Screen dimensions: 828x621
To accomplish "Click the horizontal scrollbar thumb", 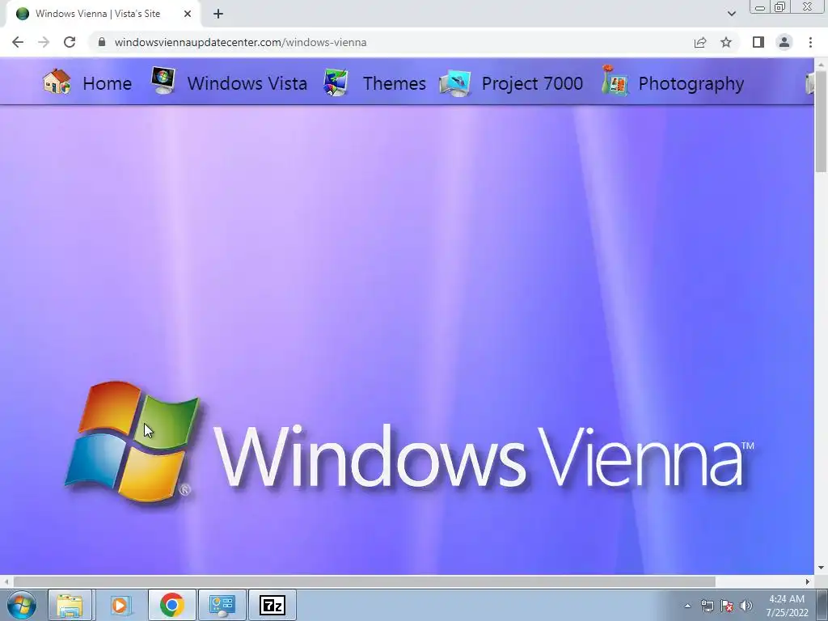I will pyautogui.click(x=365, y=581).
